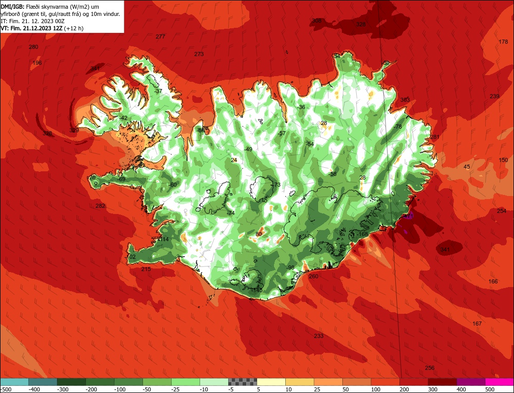The image size is (514, 393).
Task: Click the value -74 on the map
Action: 231,213
